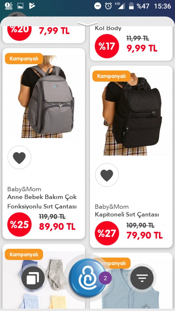Open Anne Bebek Bakım Çok Fonksiyonlu product title
The width and height of the screenshot is (175, 311).
click(x=42, y=202)
